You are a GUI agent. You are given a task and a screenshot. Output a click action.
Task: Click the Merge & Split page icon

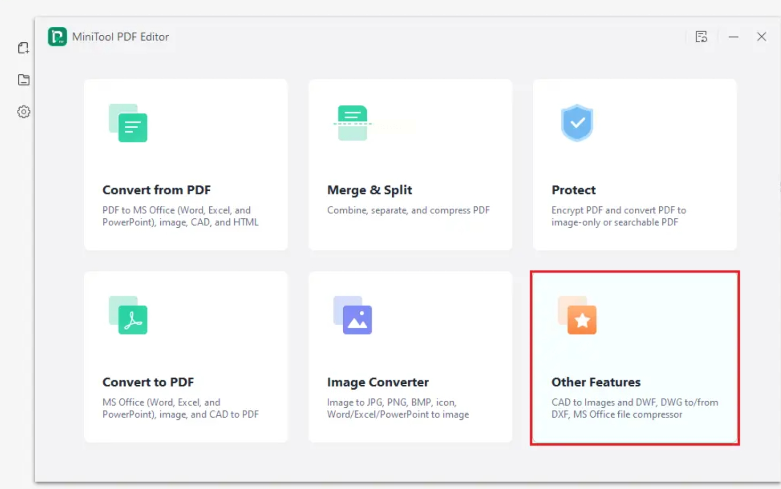(x=353, y=123)
